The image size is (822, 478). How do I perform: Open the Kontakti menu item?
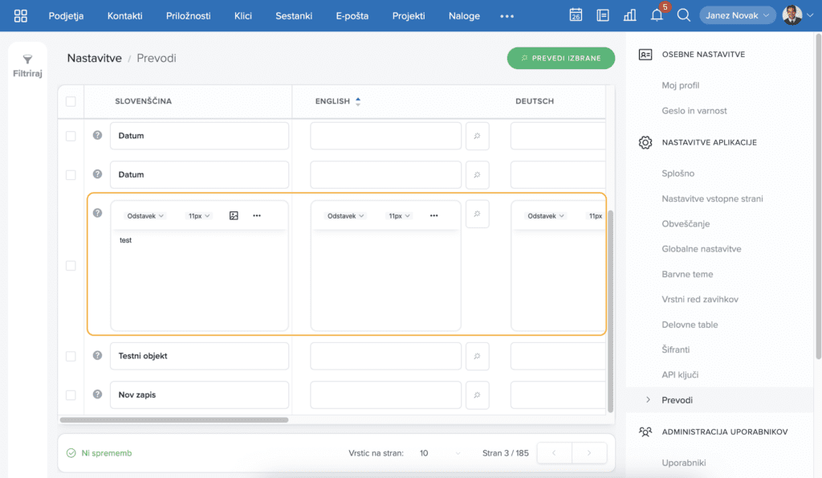click(127, 16)
